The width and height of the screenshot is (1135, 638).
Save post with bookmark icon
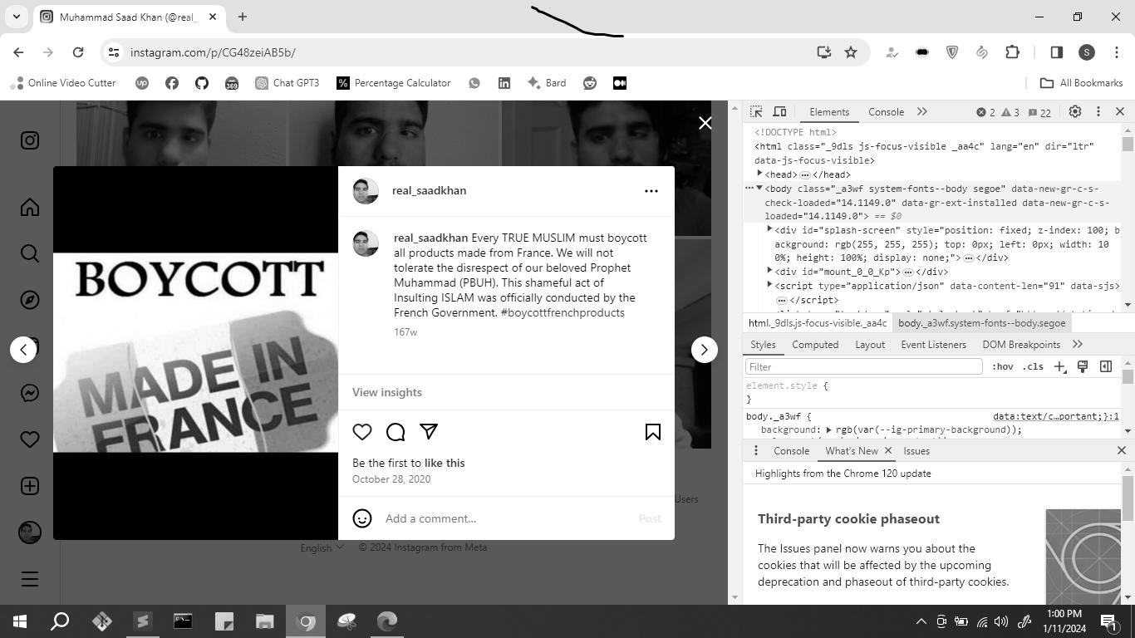[653, 431]
